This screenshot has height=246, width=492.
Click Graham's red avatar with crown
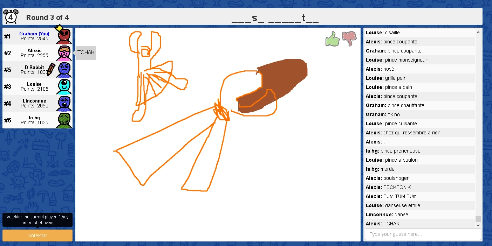tap(64, 36)
